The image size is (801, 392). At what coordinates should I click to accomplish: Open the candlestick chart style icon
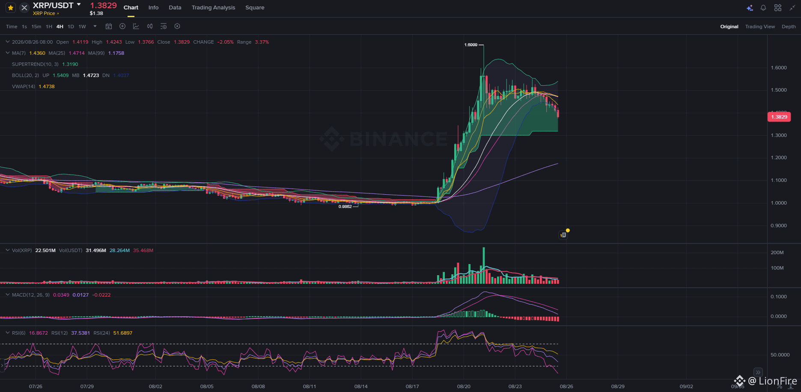tap(150, 27)
